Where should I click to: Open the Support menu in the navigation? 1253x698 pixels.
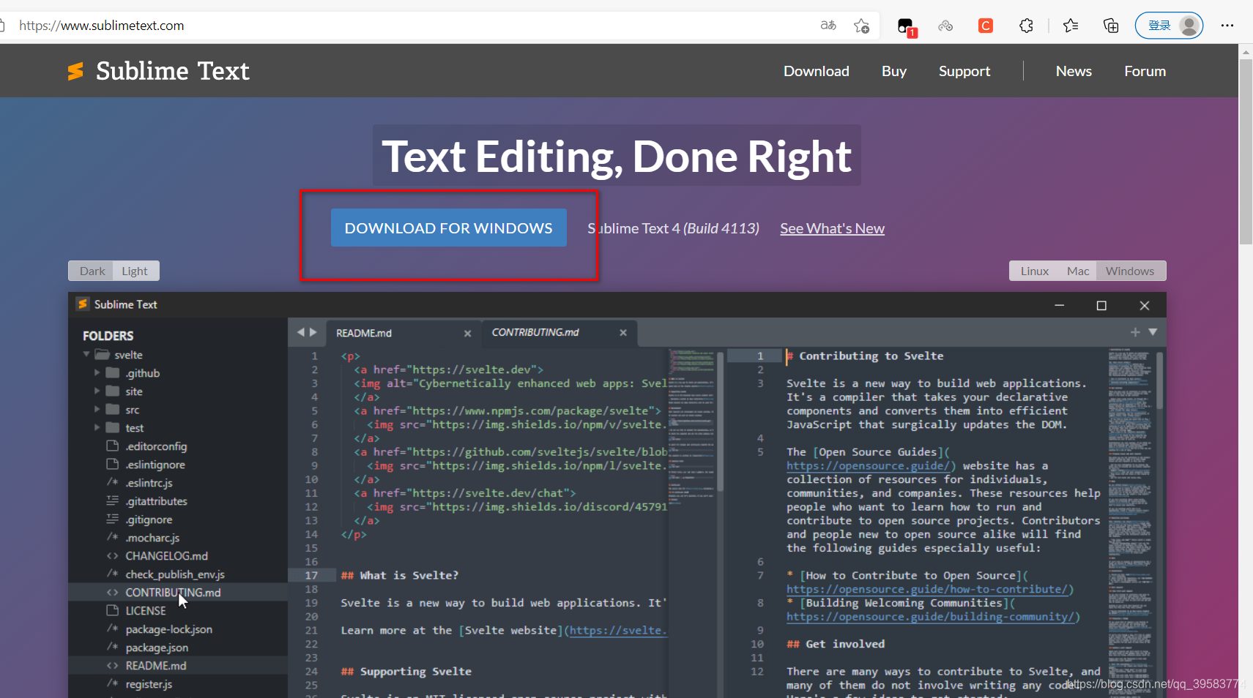point(964,71)
